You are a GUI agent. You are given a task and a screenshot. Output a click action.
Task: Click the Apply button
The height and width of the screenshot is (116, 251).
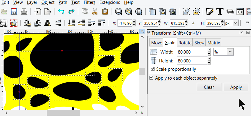(x=236, y=87)
